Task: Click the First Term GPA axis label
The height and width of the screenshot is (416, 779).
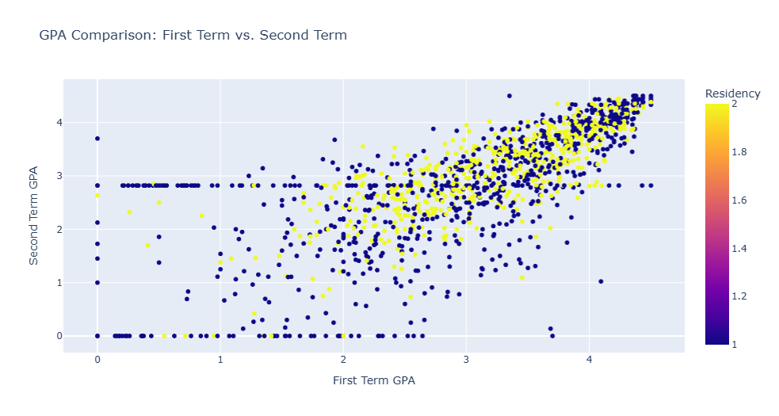Action: click(x=373, y=380)
